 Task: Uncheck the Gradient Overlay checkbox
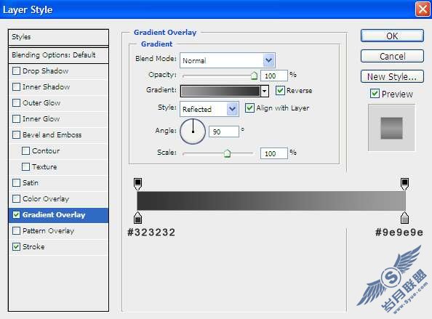click(16, 214)
